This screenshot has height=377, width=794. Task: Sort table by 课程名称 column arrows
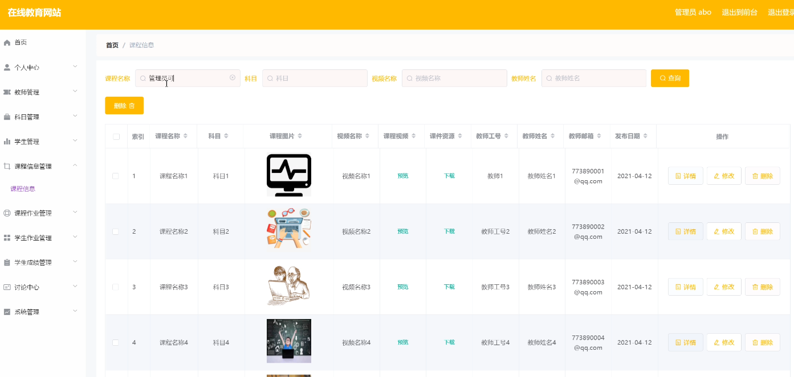[185, 136]
